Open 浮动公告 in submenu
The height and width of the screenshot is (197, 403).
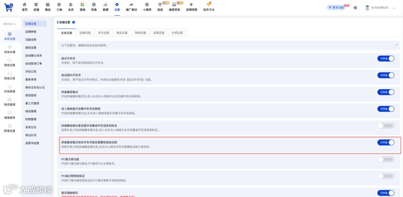(x=31, y=71)
